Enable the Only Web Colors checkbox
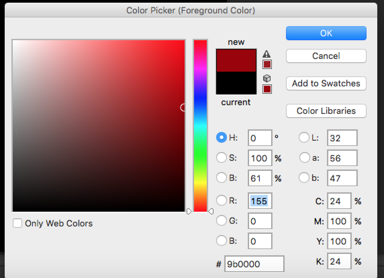 pos(17,223)
